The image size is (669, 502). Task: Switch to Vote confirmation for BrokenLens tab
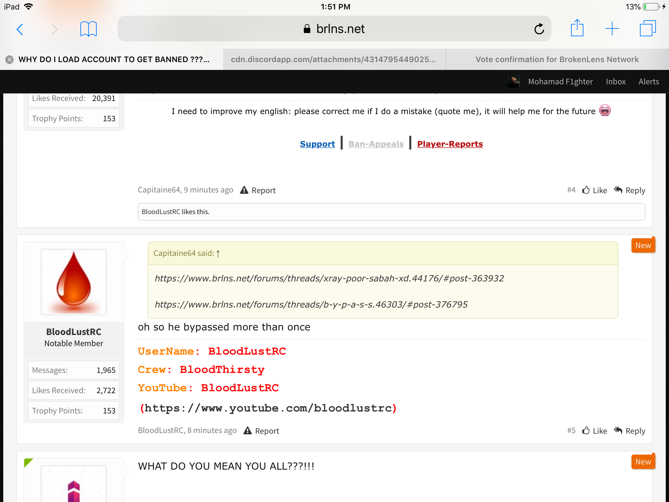click(x=557, y=59)
